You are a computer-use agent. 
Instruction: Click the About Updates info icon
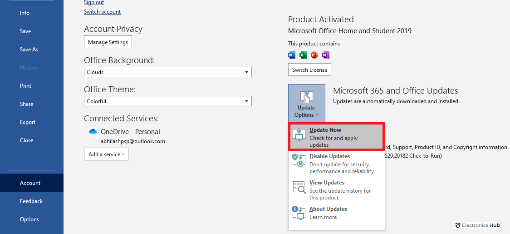click(299, 213)
